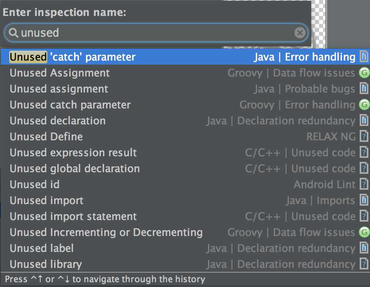Click the magnifier search icon
This screenshot has width=370, height=287.
[x=14, y=33]
